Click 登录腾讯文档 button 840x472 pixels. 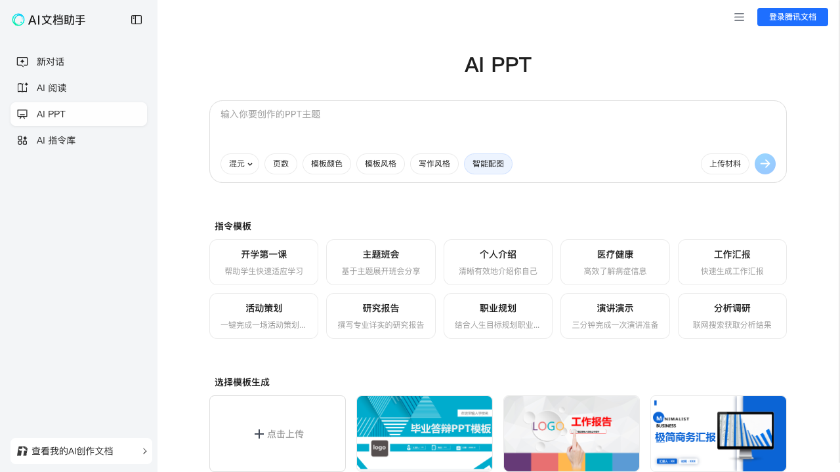tap(793, 17)
